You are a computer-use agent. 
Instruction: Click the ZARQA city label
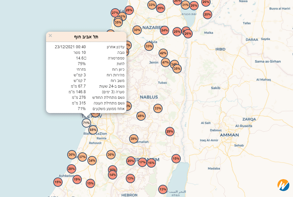click(x=249, y=119)
